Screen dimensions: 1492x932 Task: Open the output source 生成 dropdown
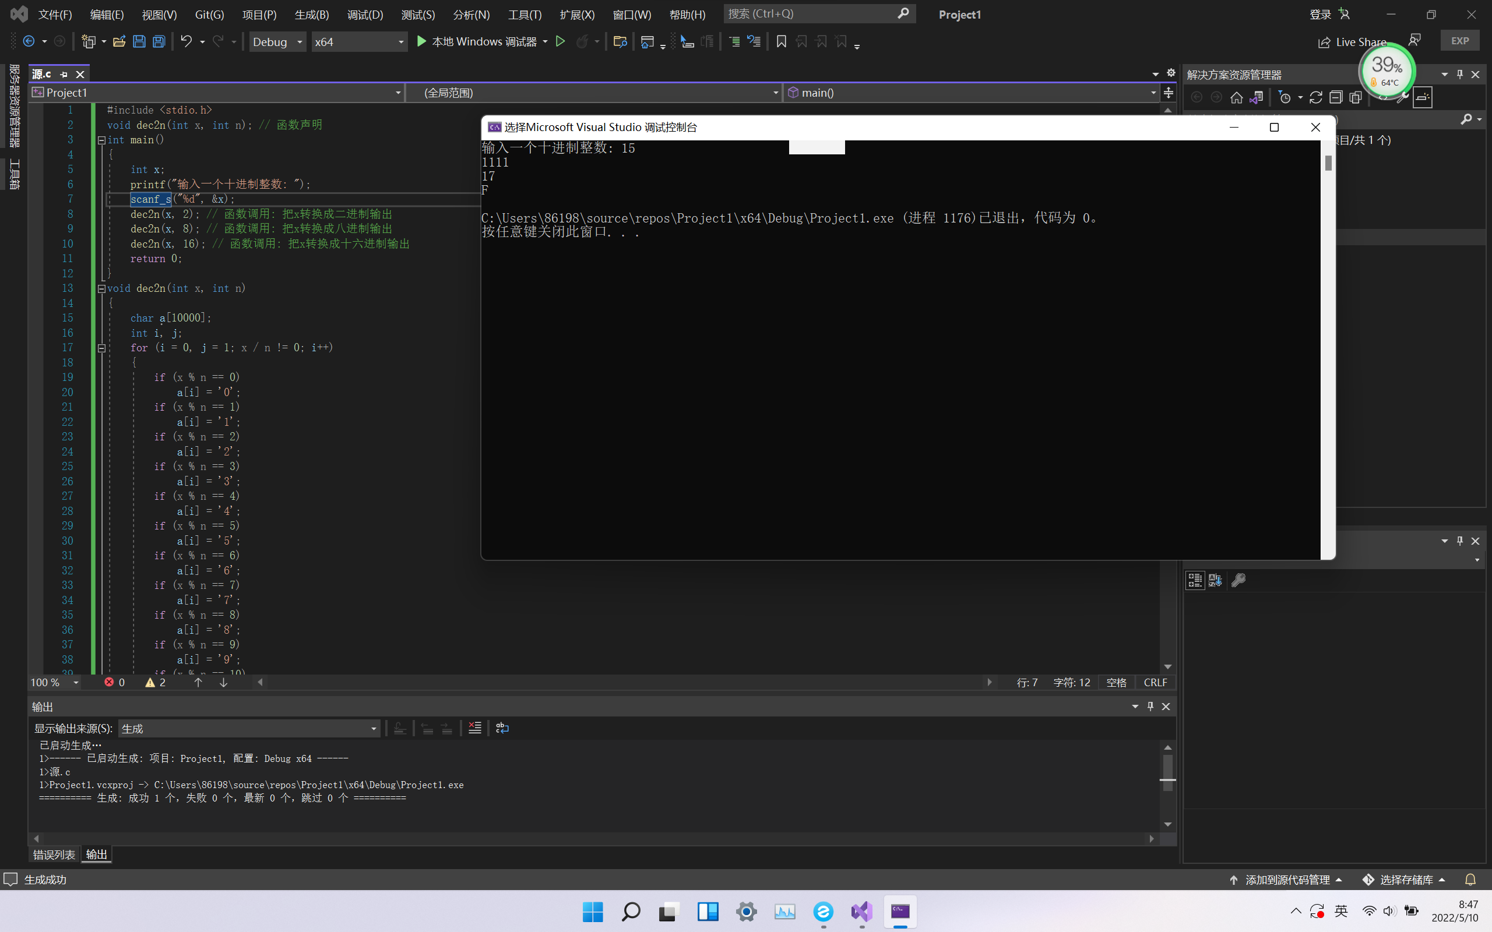click(249, 729)
